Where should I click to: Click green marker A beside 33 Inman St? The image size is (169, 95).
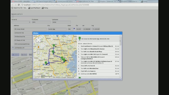click(80, 39)
